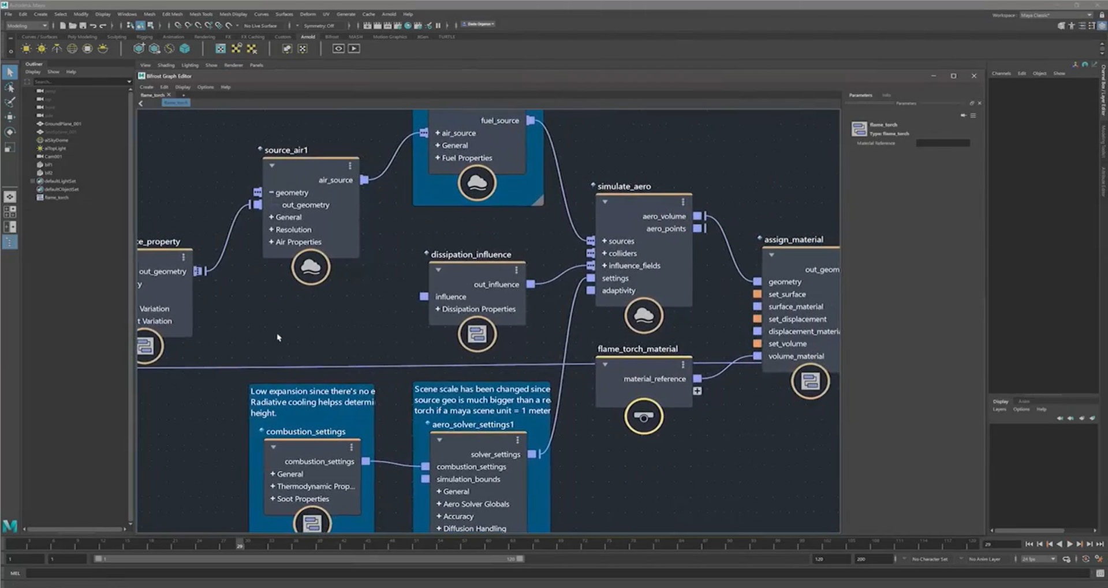Image resolution: width=1108 pixels, height=588 pixels.
Task: Open the Options menu in Bifrost Graph Editor
Action: pos(206,87)
